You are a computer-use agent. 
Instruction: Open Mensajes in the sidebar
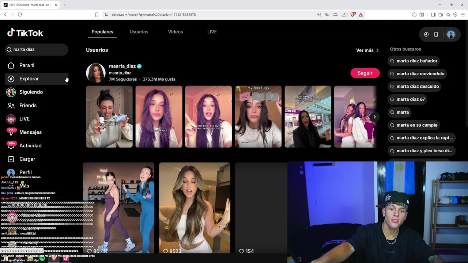[37, 132]
